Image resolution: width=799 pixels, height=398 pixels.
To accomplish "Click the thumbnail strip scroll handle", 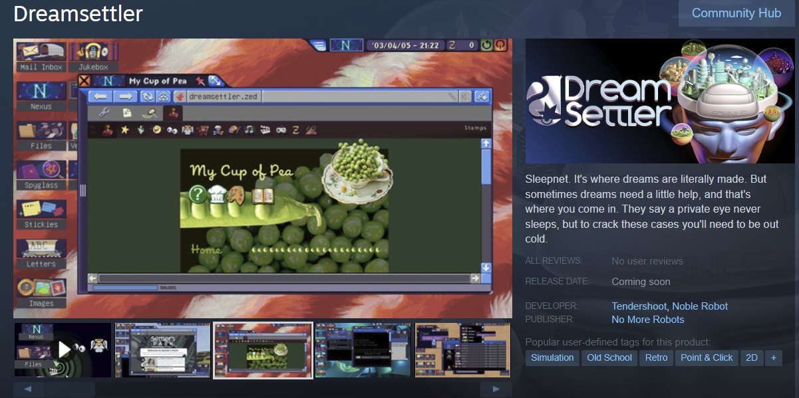I will 70,389.
